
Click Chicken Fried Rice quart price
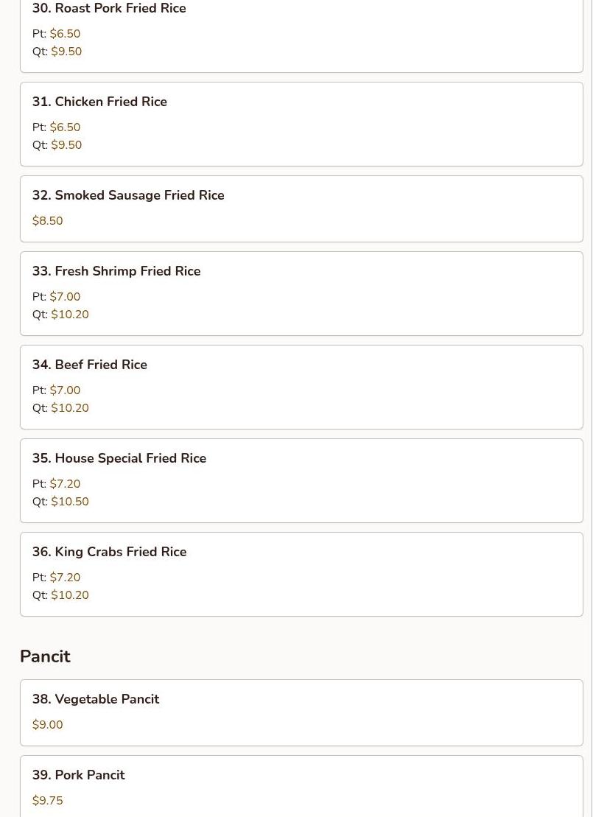[66, 145]
